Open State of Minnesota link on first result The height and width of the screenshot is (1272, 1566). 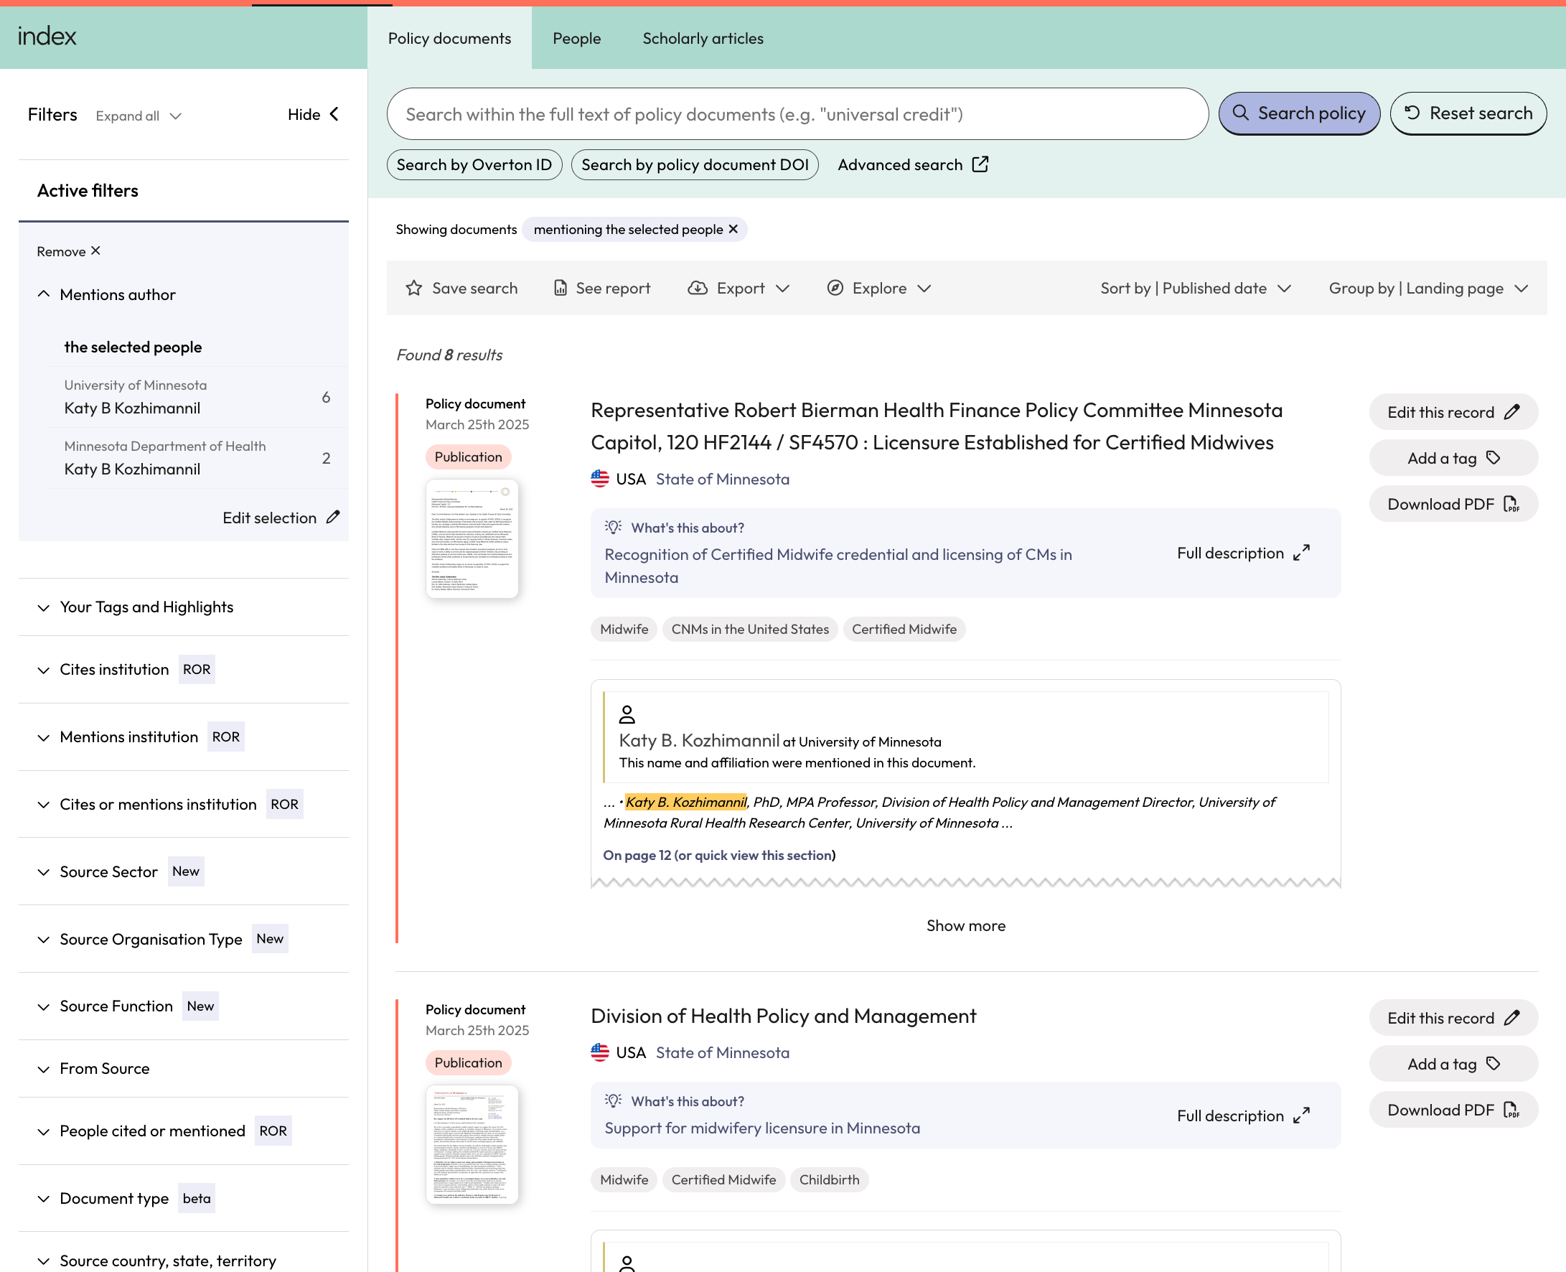click(722, 479)
